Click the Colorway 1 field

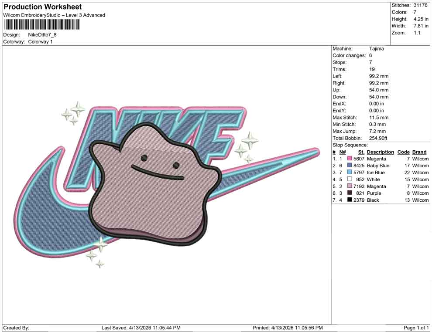click(x=41, y=42)
